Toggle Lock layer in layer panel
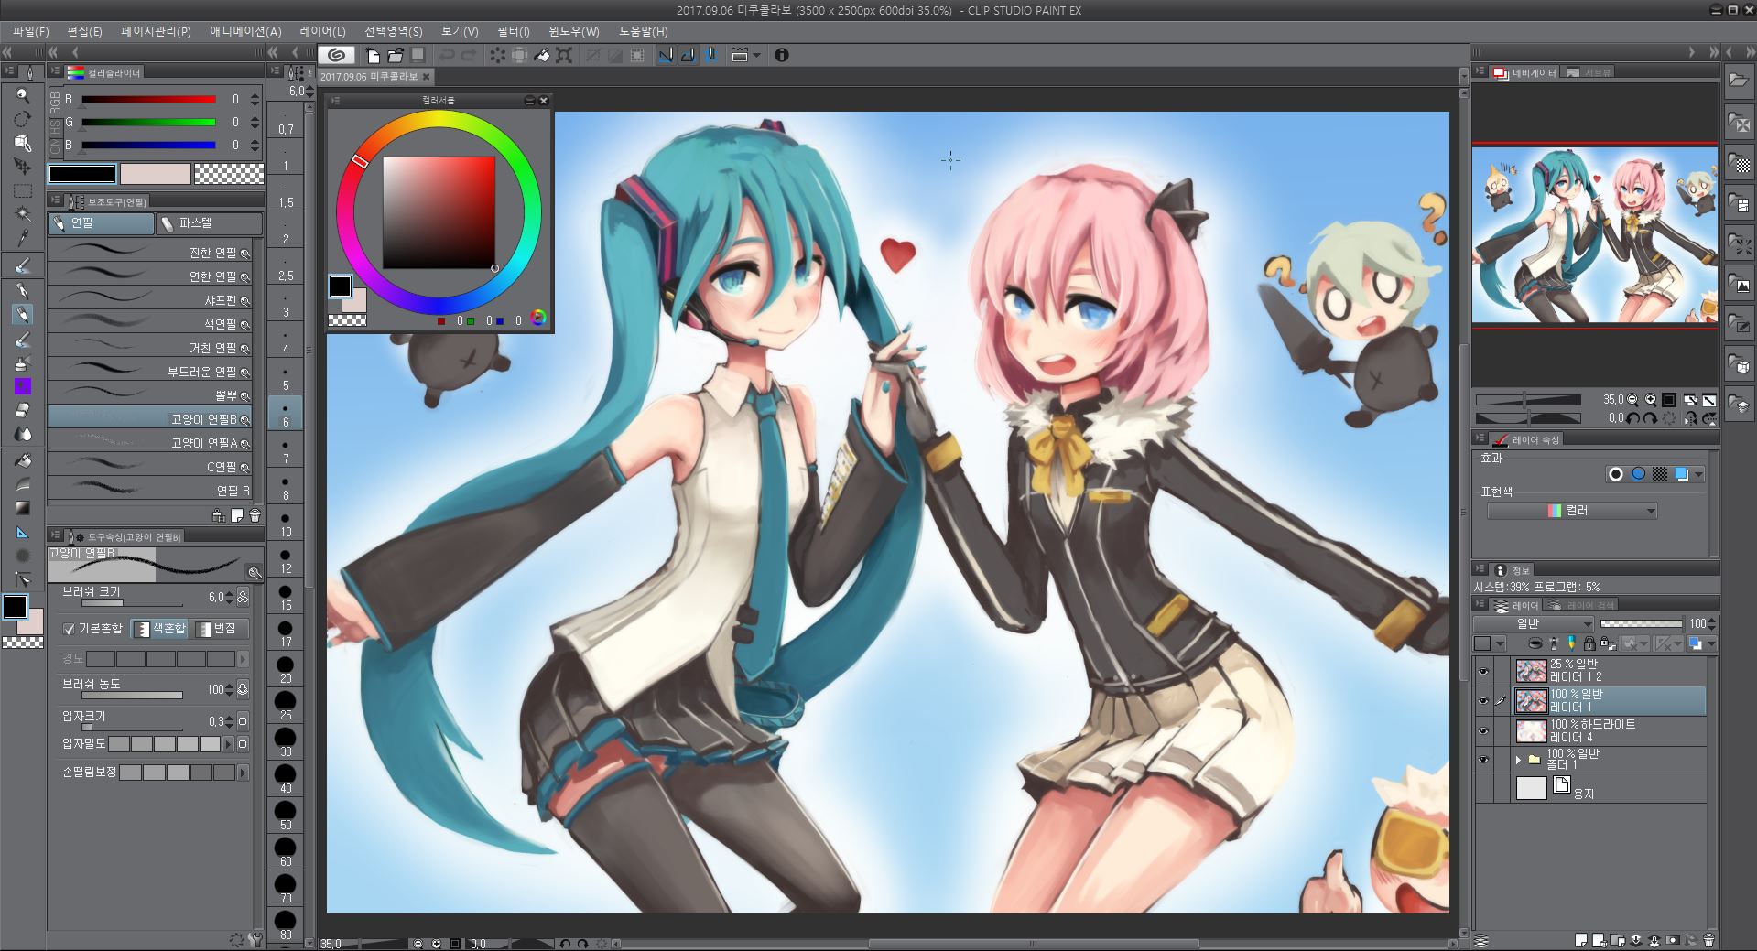 1589,644
